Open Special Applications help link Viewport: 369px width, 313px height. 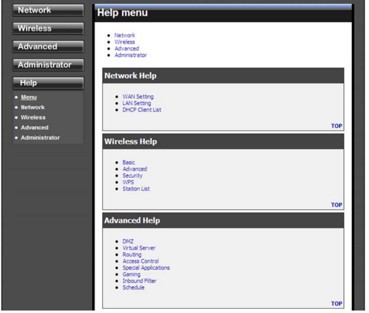click(x=146, y=268)
